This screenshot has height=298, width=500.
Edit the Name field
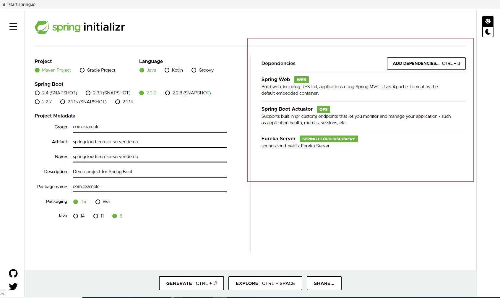coord(150,157)
